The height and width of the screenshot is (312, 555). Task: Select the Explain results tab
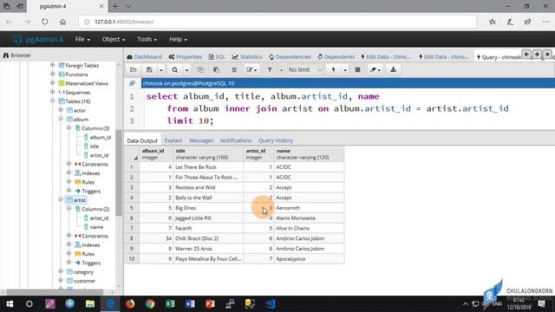click(x=173, y=140)
